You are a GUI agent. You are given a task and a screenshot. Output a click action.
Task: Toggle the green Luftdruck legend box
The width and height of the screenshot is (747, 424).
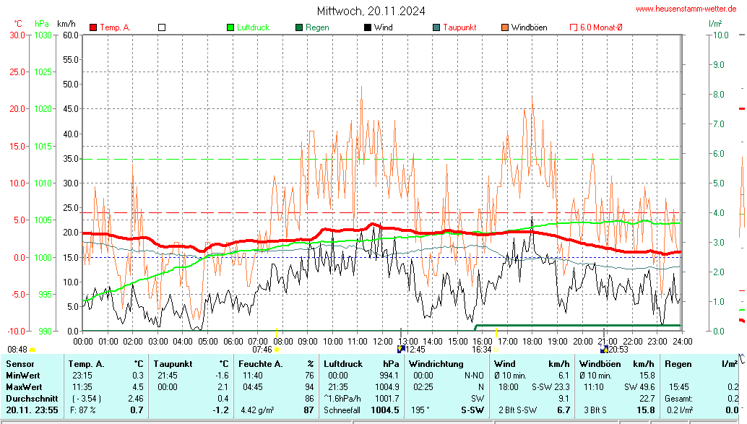[230, 27]
